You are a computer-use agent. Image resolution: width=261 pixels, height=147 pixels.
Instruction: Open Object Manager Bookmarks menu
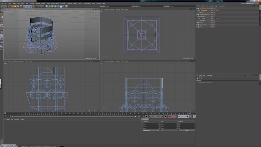(222, 6)
